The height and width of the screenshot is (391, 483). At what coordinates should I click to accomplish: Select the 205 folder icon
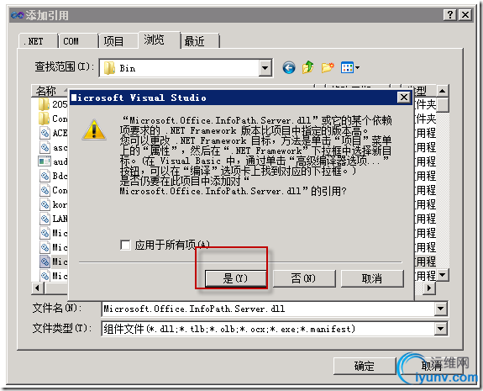click(44, 104)
